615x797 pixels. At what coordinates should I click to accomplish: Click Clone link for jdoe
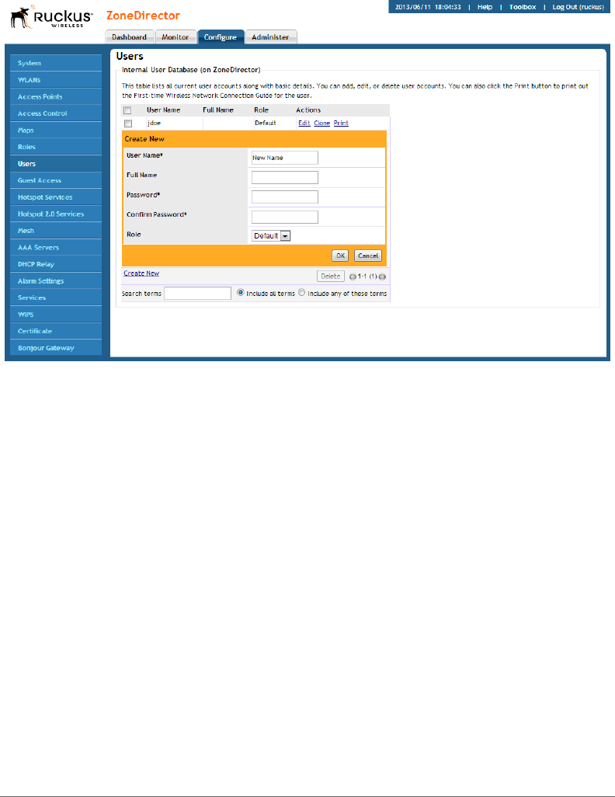point(321,123)
